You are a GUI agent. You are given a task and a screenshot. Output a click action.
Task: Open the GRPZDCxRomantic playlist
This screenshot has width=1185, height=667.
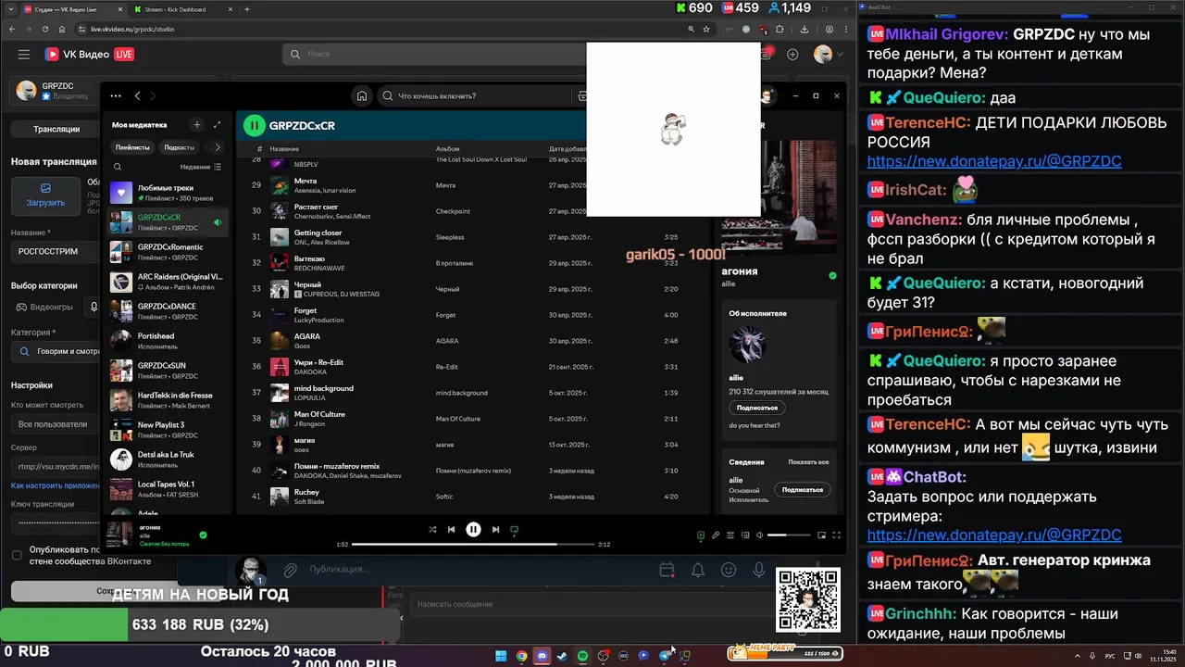[x=167, y=252]
